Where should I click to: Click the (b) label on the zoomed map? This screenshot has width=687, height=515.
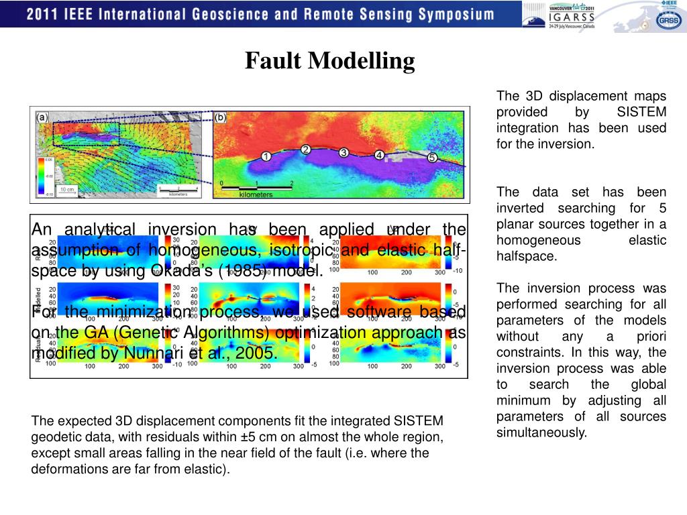coord(220,117)
